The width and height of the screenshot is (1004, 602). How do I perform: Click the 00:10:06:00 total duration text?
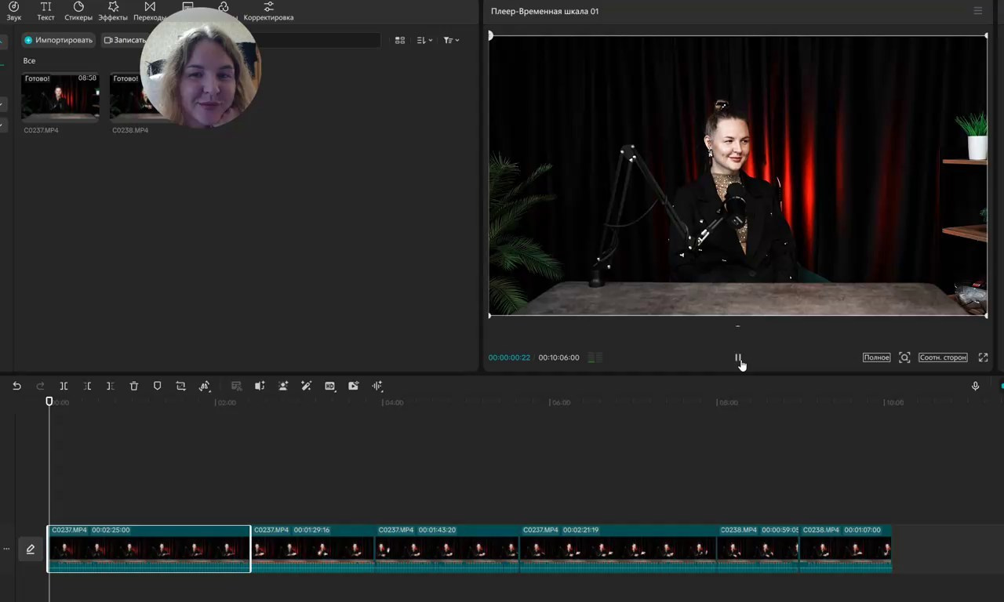(558, 357)
